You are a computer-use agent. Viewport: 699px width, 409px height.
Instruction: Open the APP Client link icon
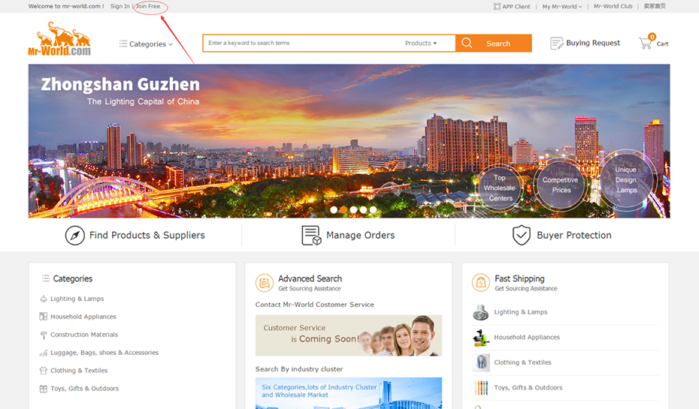497,7
